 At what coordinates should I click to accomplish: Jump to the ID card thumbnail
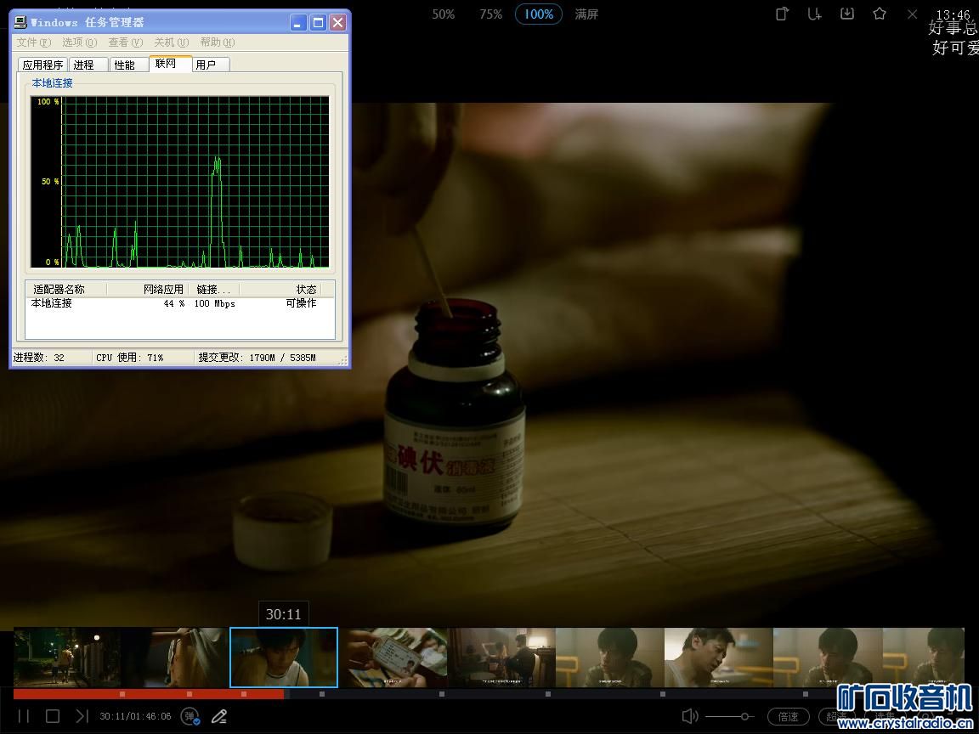[x=393, y=658]
